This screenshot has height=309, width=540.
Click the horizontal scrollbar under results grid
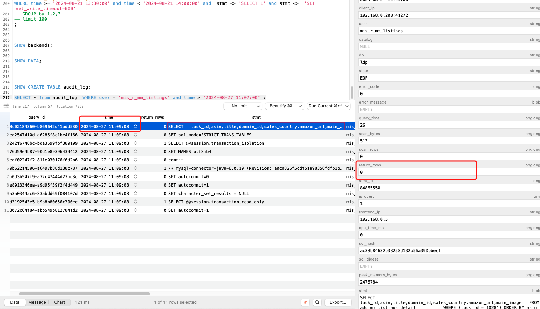[x=85, y=294]
